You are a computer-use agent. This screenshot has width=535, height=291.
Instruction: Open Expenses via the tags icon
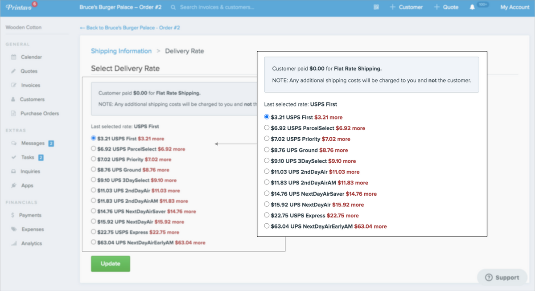13,230
